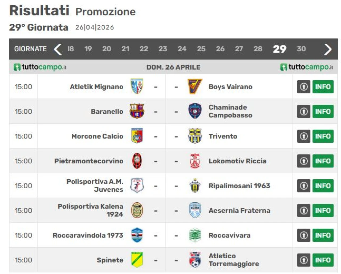Screen dimensions: 341x274
Task: Click the Trivento team crest
Action: [195, 136]
